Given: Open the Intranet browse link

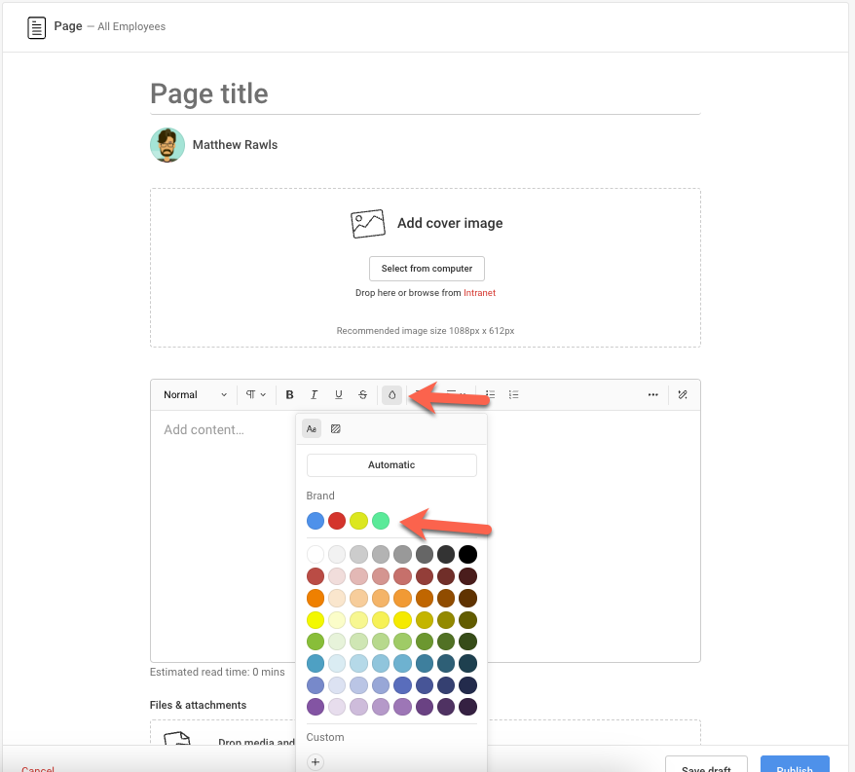Looking at the screenshot, I should point(479,293).
